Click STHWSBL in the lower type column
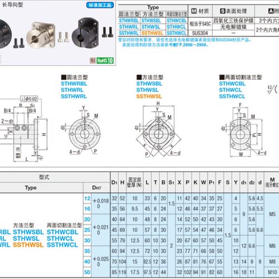The image size is (279, 279). point(28,232)
